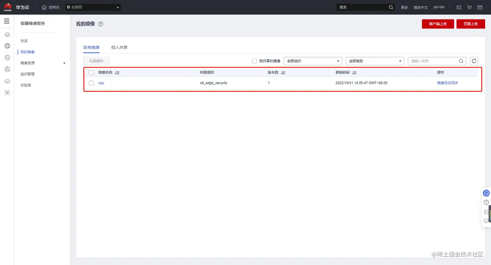This screenshot has width=491, height=265.
Task: Click the console home icon
Action: (x=44, y=7)
